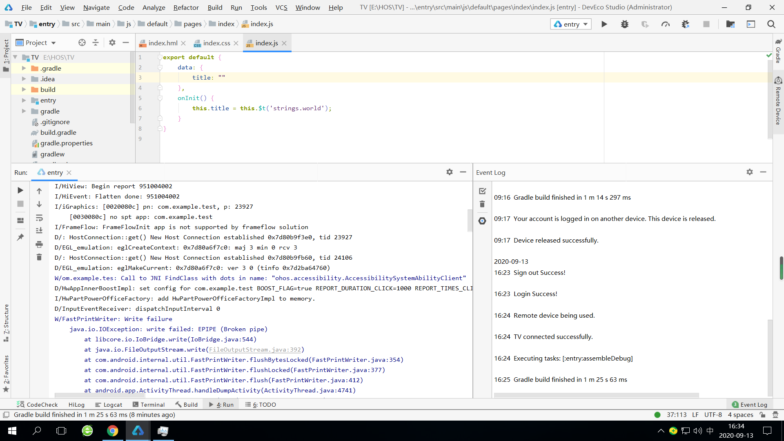This screenshot has width=784, height=441.
Task: Open Event Log settings gear
Action: (x=750, y=172)
